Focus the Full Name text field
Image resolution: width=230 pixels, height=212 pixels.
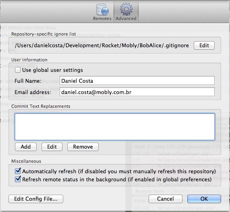point(137,81)
